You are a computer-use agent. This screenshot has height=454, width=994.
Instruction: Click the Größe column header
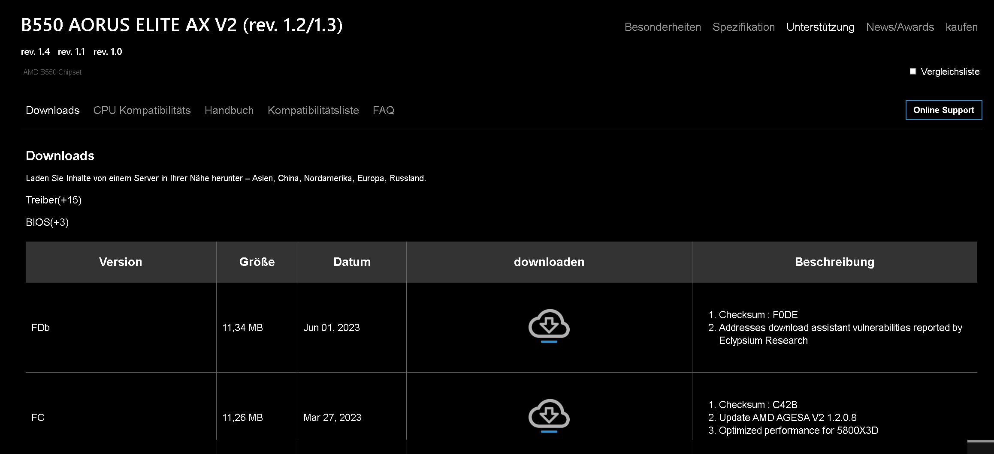point(257,262)
